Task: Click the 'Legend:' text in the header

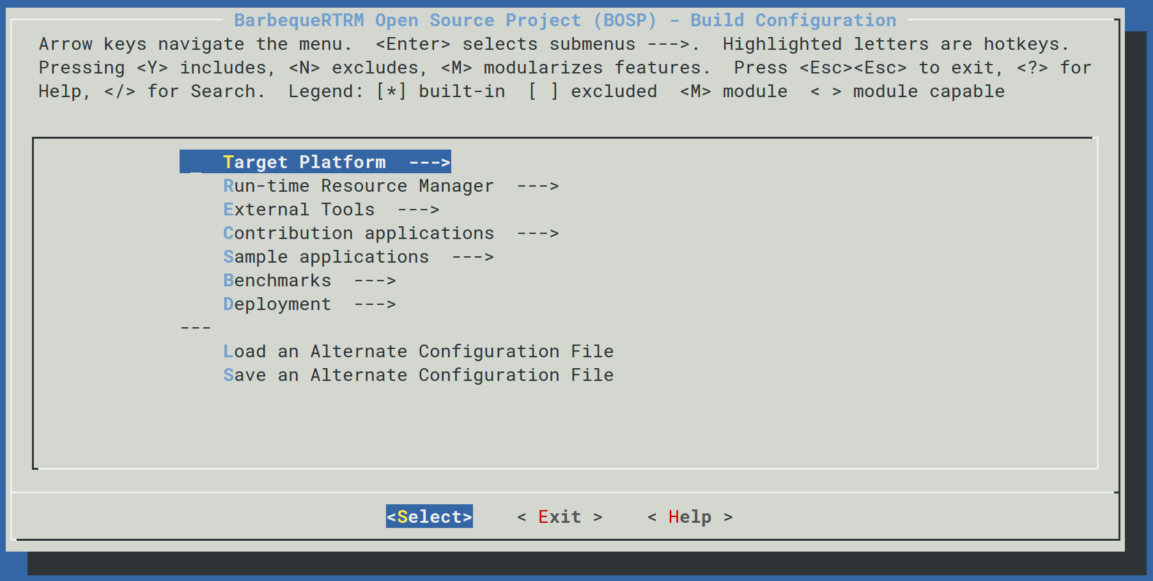Action: pyautogui.click(x=326, y=91)
